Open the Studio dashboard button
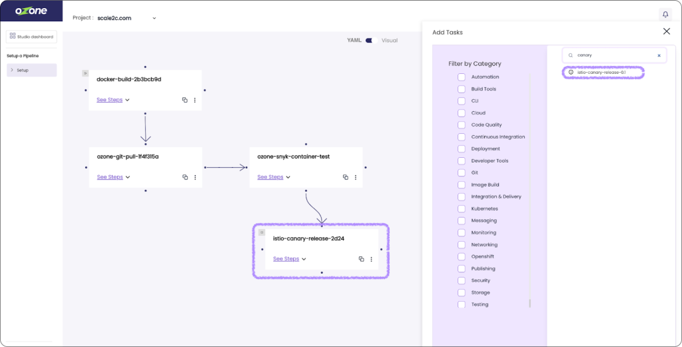 pyautogui.click(x=31, y=37)
